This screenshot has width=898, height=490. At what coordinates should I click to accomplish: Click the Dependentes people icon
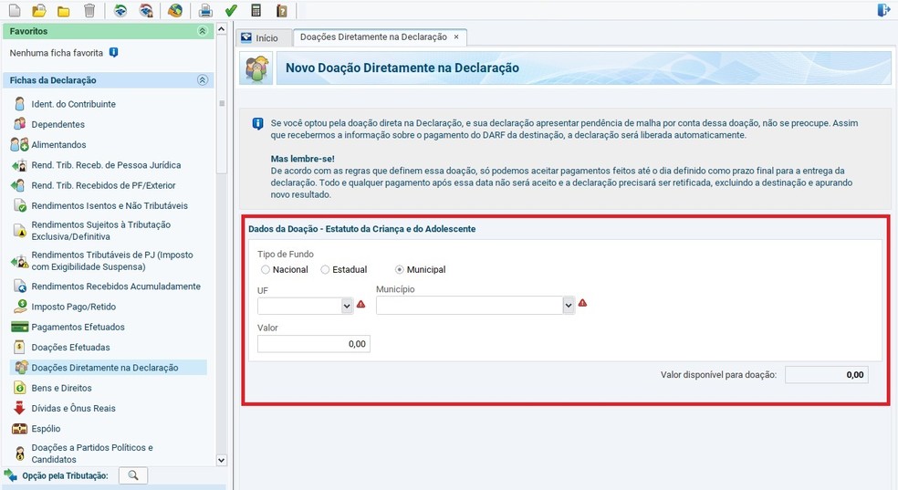[x=19, y=124]
